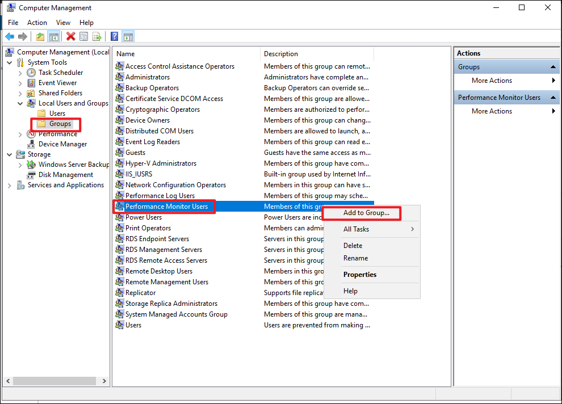Image resolution: width=562 pixels, height=404 pixels.
Task: Click the Event Viewer icon in tree
Action: pyautogui.click(x=31, y=83)
